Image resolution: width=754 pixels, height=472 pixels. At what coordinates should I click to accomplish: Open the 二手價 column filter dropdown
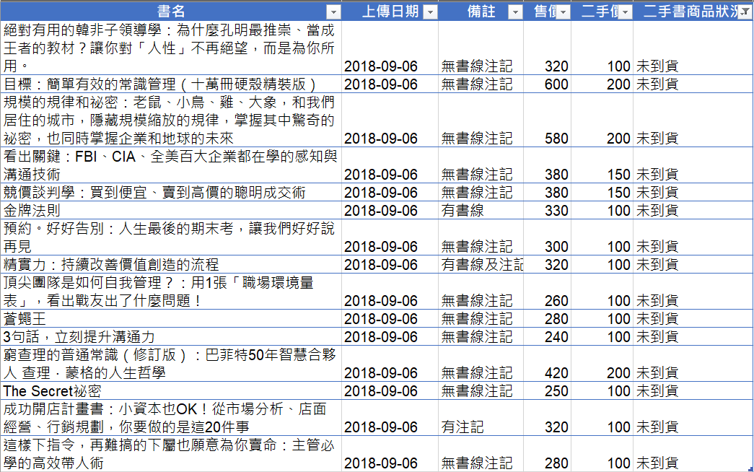pos(625,12)
